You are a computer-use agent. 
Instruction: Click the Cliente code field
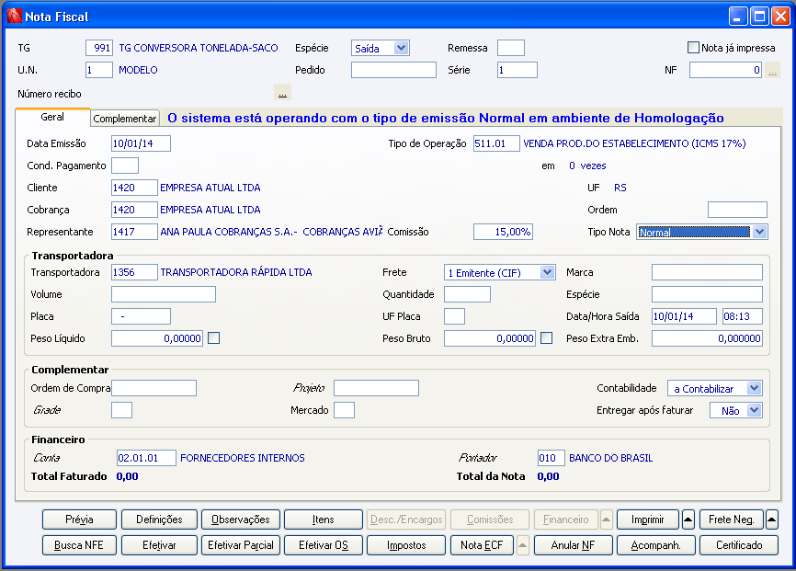tap(134, 188)
